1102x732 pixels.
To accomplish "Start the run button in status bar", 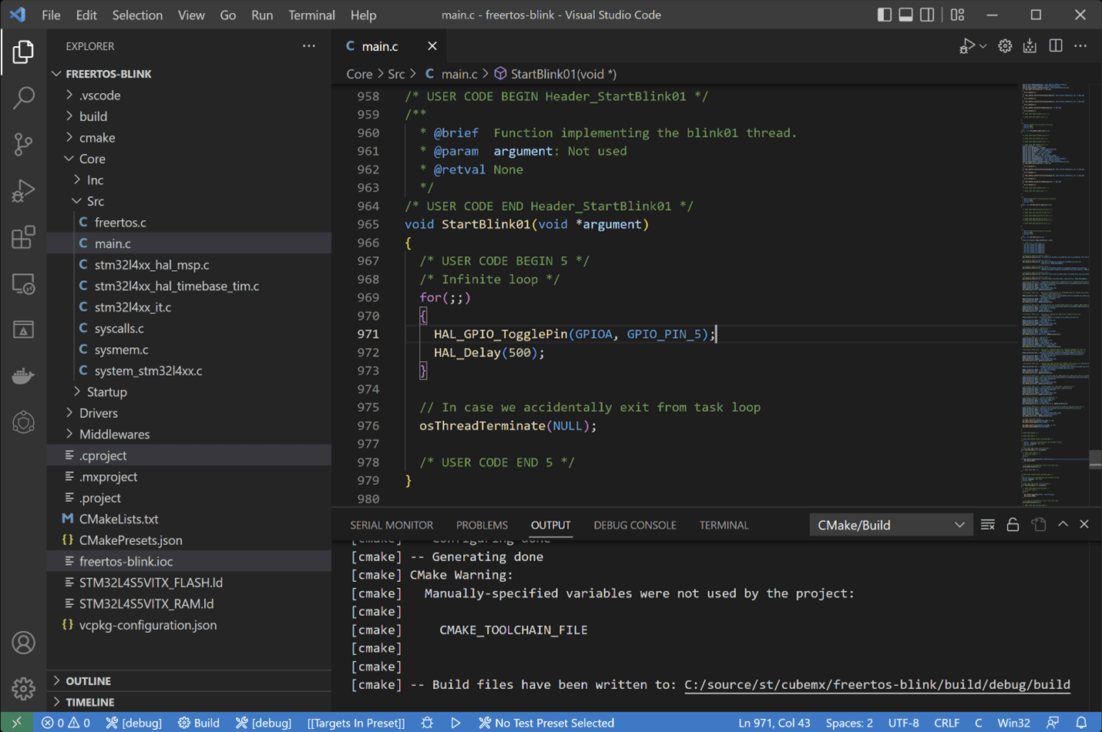I will (x=455, y=722).
